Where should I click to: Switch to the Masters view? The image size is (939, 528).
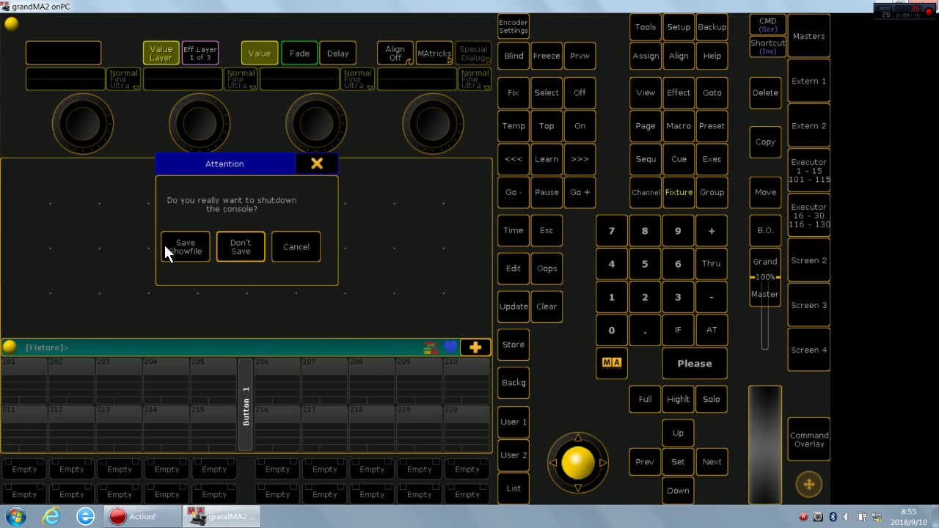click(x=809, y=36)
